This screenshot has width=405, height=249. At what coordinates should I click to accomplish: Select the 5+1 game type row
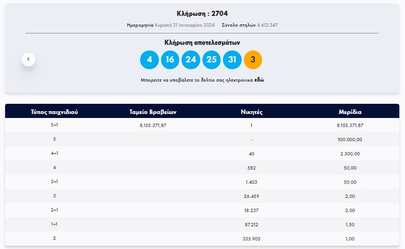[x=54, y=125]
